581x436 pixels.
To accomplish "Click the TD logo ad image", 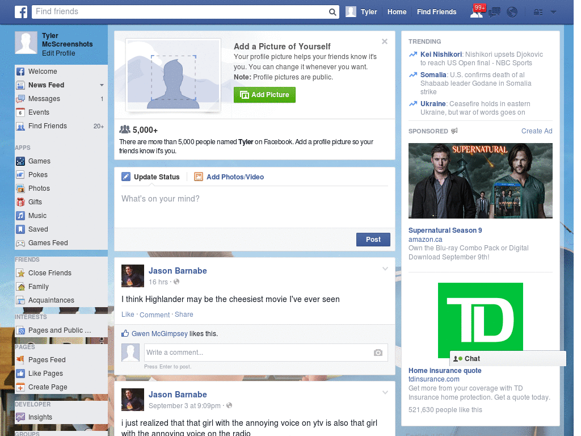I will [x=480, y=320].
